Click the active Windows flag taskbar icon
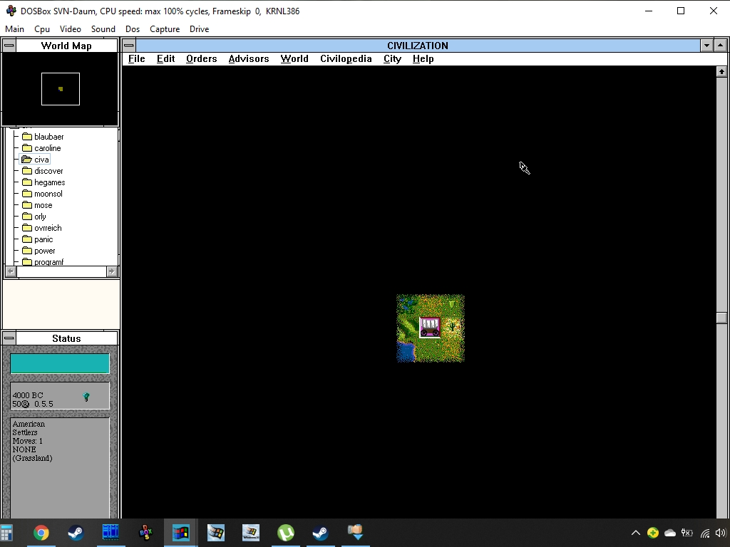The image size is (730, 547). coord(180,533)
